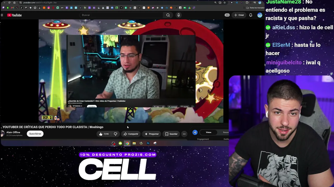This screenshot has height=187, width=334.
Task: Open the Todos los marcadores folder
Action: coord(255,8)
